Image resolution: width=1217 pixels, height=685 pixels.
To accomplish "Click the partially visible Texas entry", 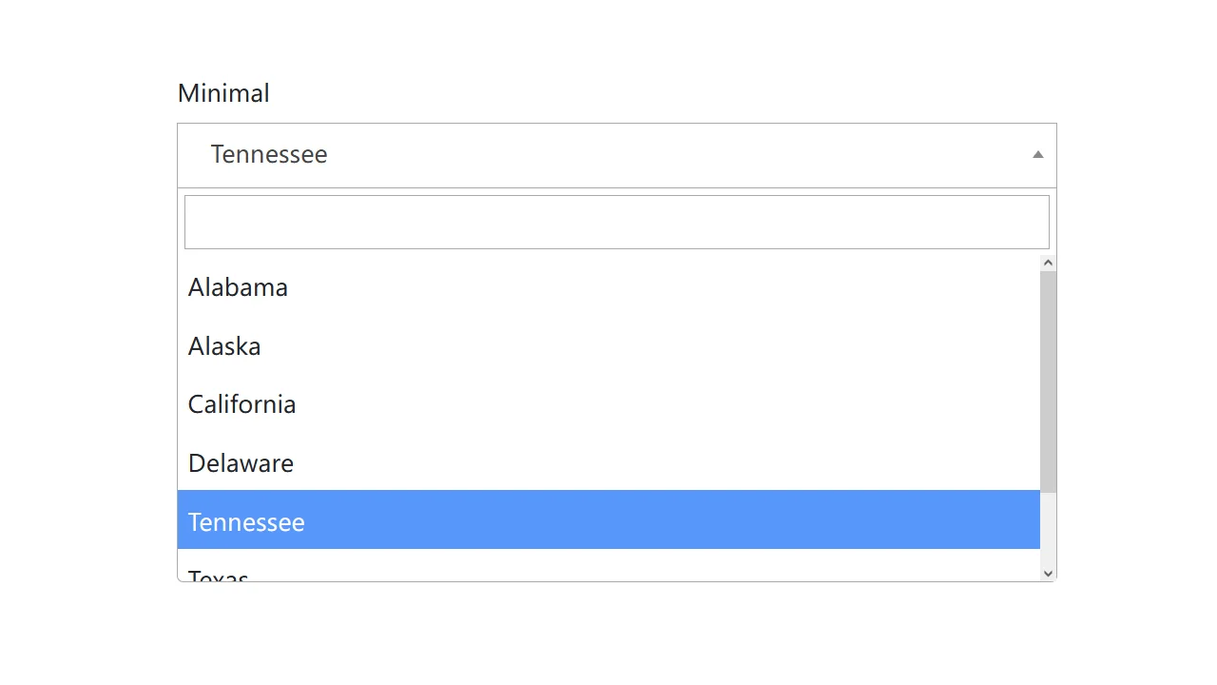I will [x=218, y=576].
